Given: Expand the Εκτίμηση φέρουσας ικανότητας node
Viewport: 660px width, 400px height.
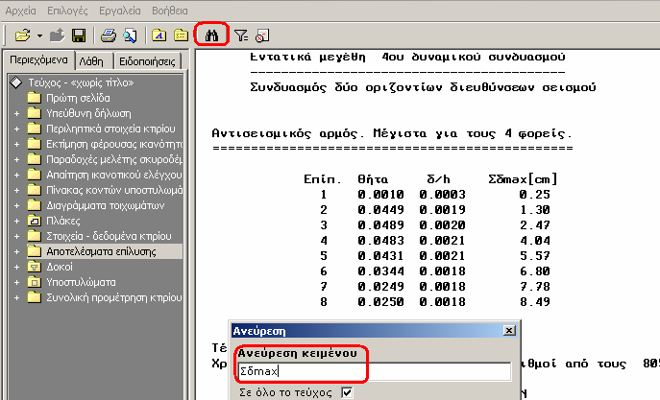Looking at the screenshot, I should pos(17,144).
